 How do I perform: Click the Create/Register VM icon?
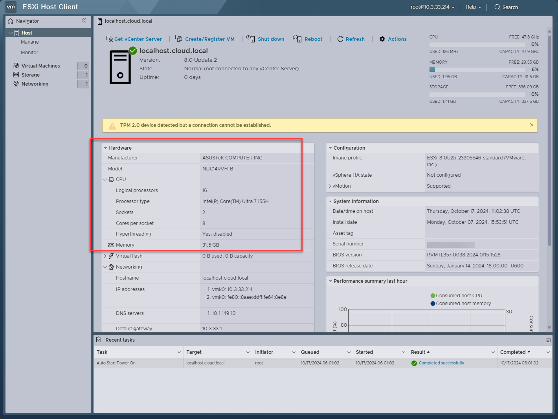coord(178,38)
